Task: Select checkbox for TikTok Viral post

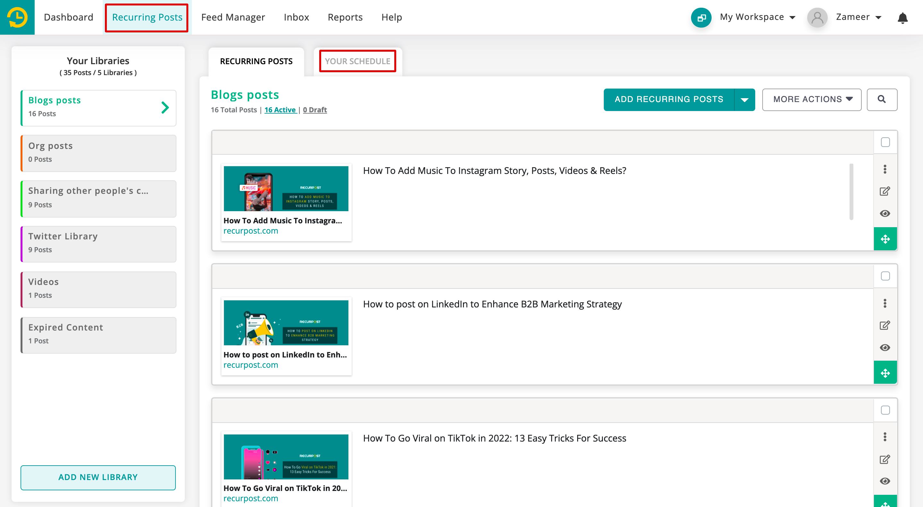Action: (885, 410)
